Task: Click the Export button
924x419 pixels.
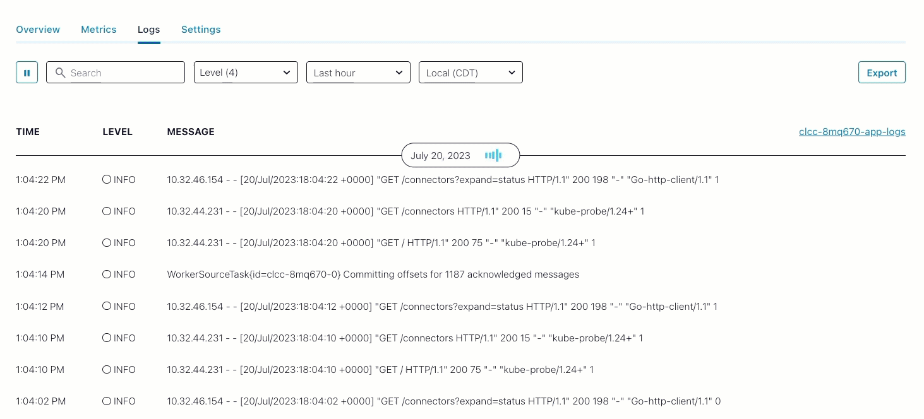Action: point(882,72)
